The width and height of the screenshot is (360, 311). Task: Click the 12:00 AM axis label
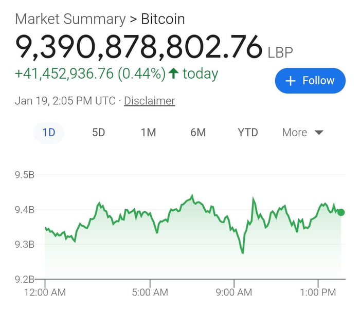pyautogui.click(x=45, y=292)
